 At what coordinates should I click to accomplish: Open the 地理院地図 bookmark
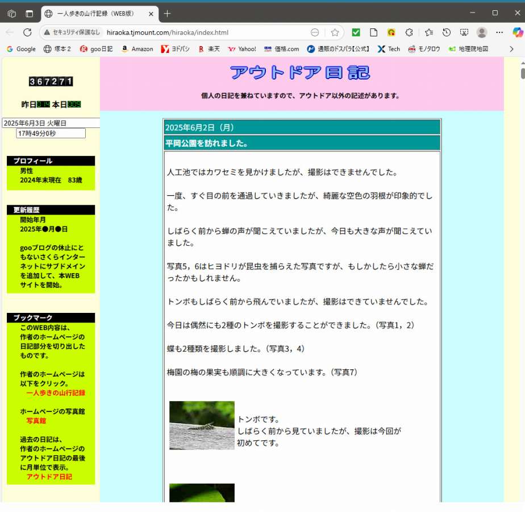[468, 49]
